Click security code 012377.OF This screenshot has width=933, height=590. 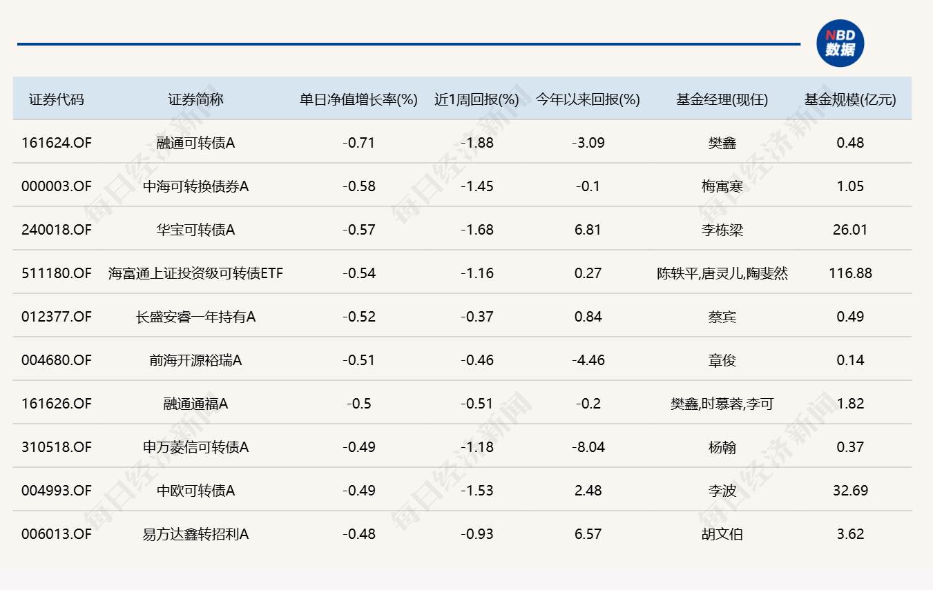pyautogui.click(x=57, y=317)
